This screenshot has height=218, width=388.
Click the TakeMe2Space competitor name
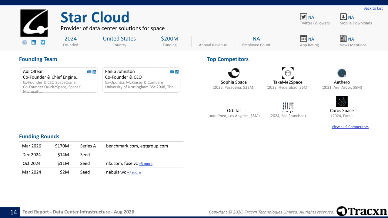[x=288, y=82]
